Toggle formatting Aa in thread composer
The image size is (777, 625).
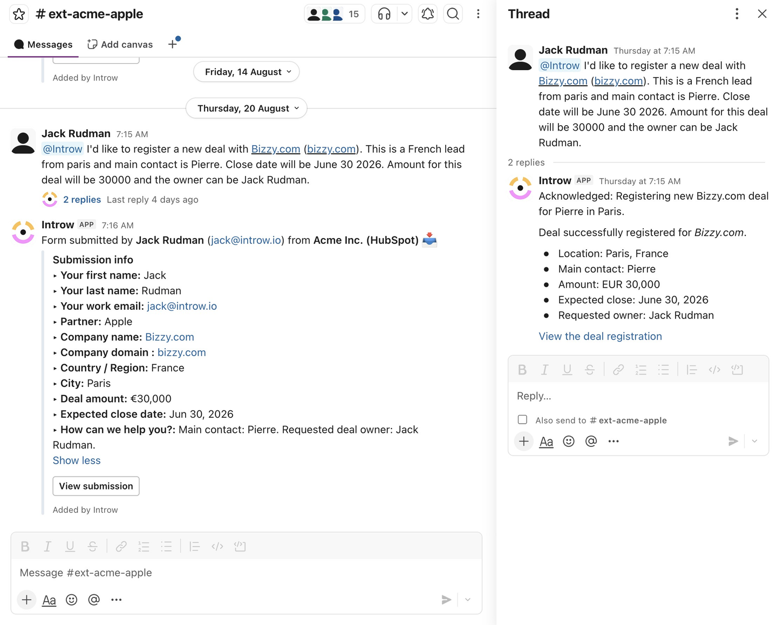tap(546, 441)
